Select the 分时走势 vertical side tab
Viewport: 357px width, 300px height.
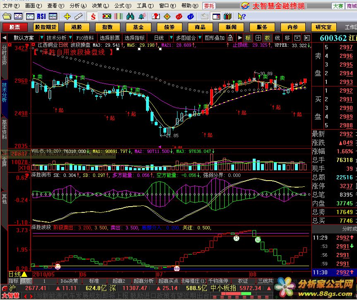[4, 55]
